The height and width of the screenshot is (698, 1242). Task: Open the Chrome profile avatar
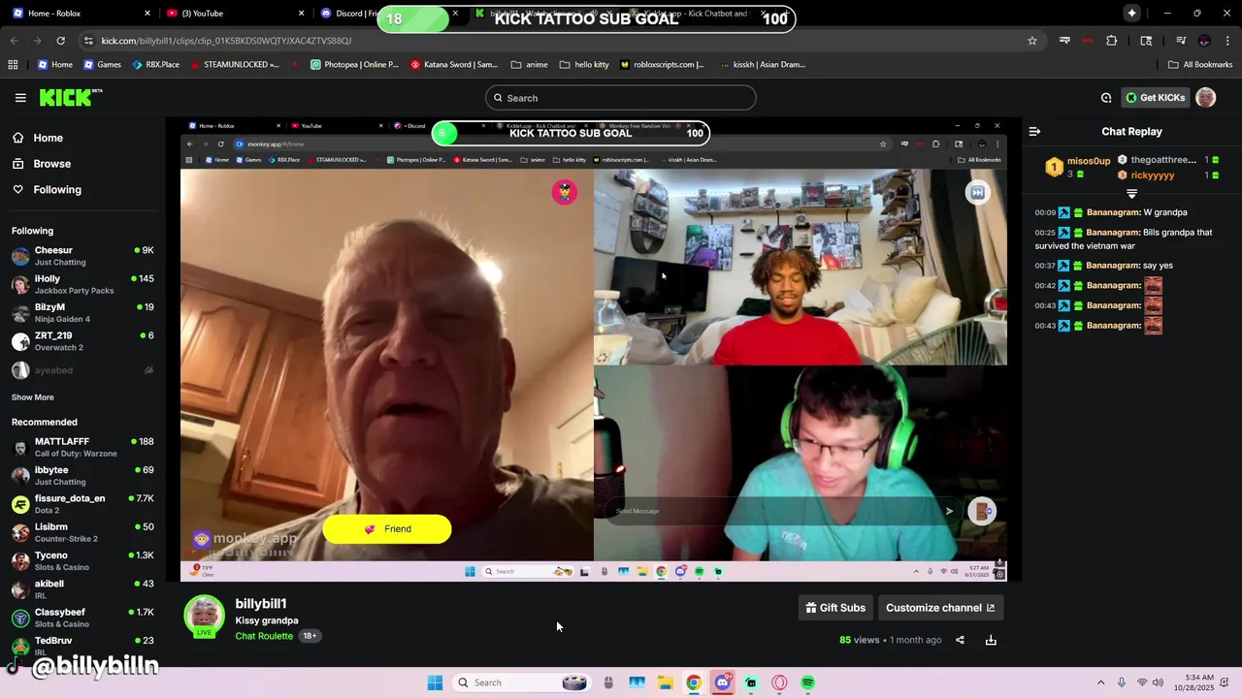(1204, 41)
